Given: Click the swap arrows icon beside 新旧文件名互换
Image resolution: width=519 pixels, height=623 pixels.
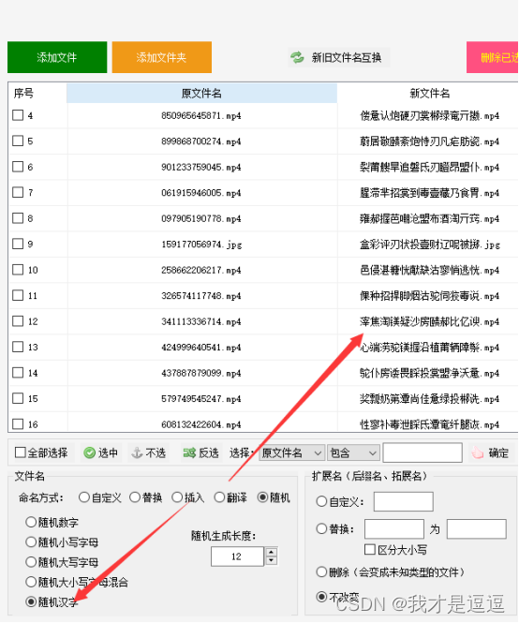Looking at the screenshot, I should (297, 57).
